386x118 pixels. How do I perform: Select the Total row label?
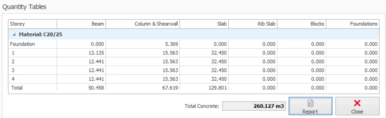(x=17, y=88)
